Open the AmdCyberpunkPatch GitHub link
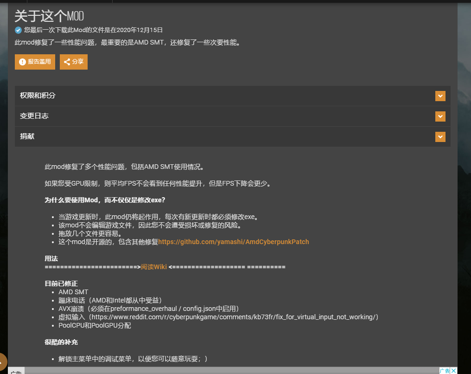This screenshot has width=471, height=374. (x=234, y=242)
